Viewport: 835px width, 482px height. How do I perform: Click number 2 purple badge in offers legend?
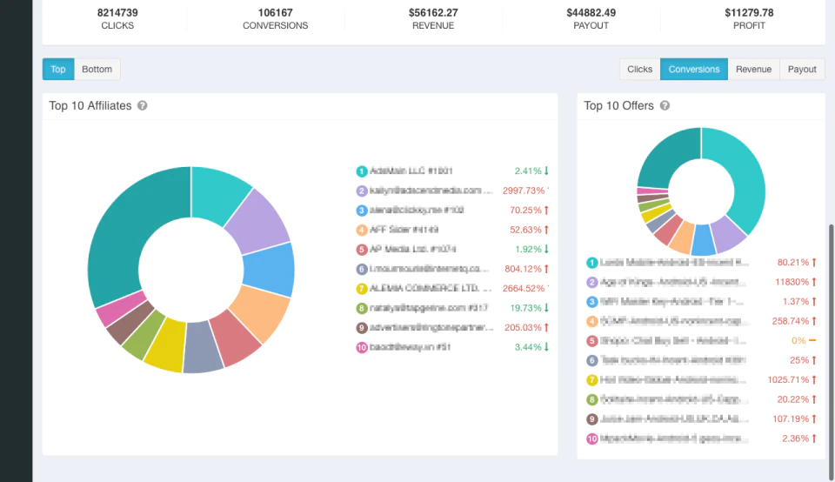591,282
